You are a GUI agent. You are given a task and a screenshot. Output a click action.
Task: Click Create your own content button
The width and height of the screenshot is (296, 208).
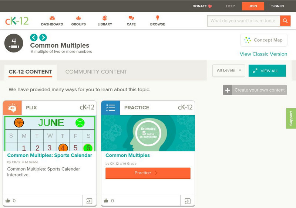tap(255, 90)
